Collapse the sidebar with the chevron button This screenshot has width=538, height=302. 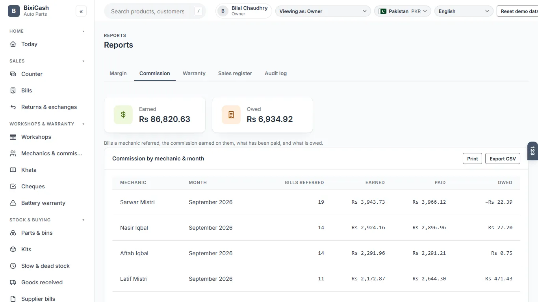coord(81,11)
